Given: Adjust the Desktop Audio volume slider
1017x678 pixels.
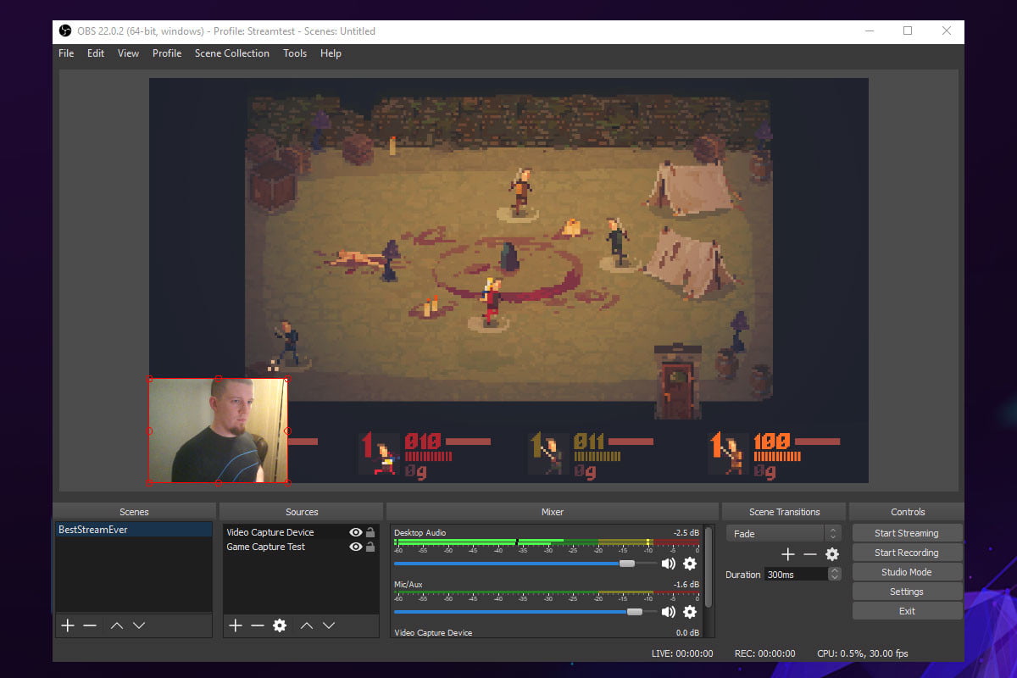Looking at the screenshot, I should click(626, 564).
